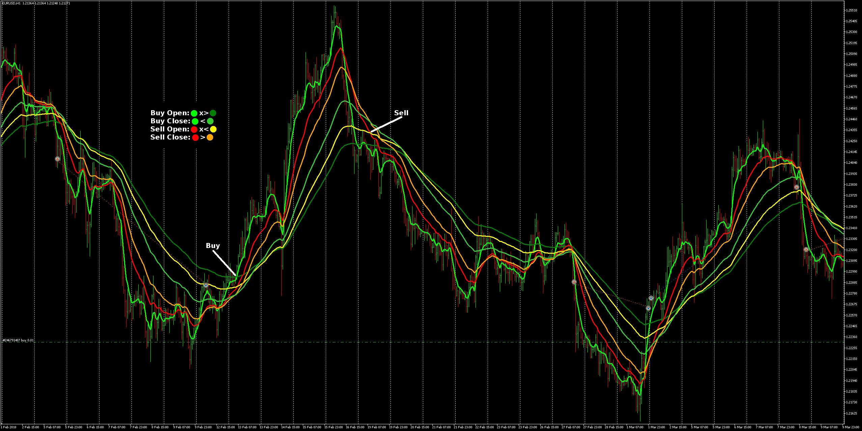Click the 'Buy Open:' legend label

[x=170, y=113]
